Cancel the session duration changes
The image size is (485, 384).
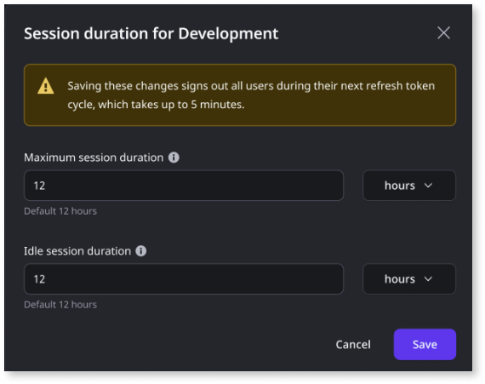(353, 344)
